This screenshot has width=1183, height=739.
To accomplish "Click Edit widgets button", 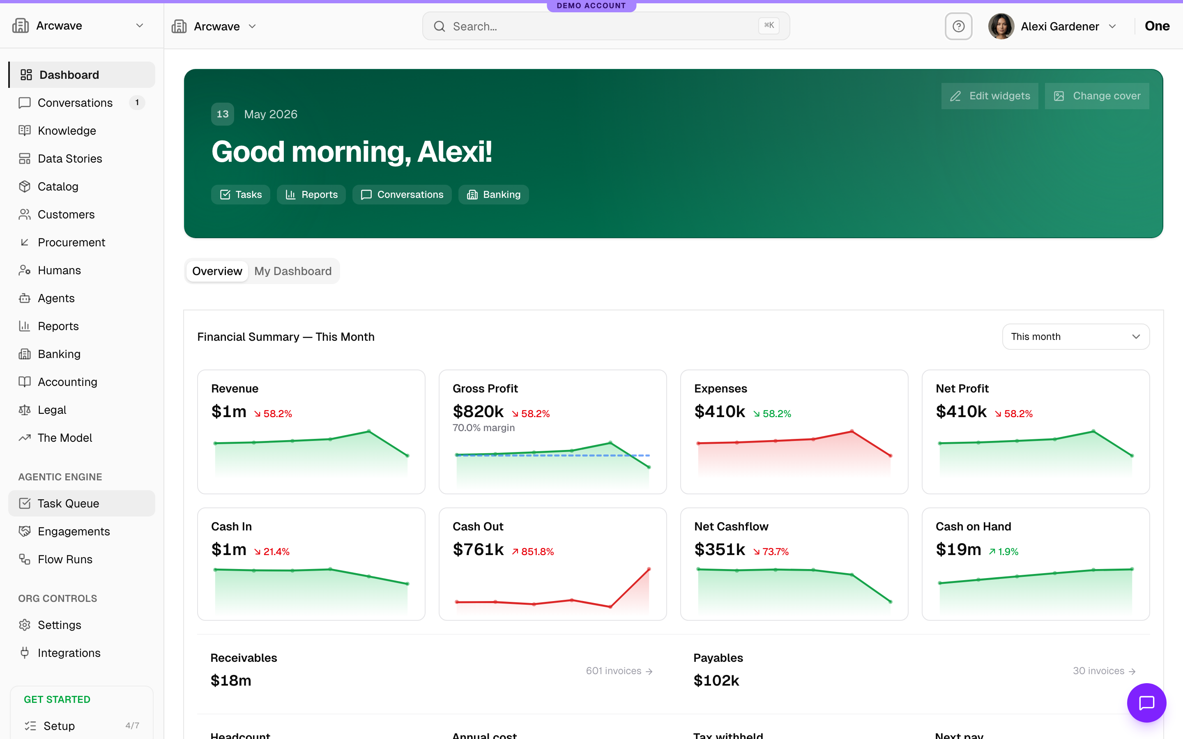I will 990,96.
